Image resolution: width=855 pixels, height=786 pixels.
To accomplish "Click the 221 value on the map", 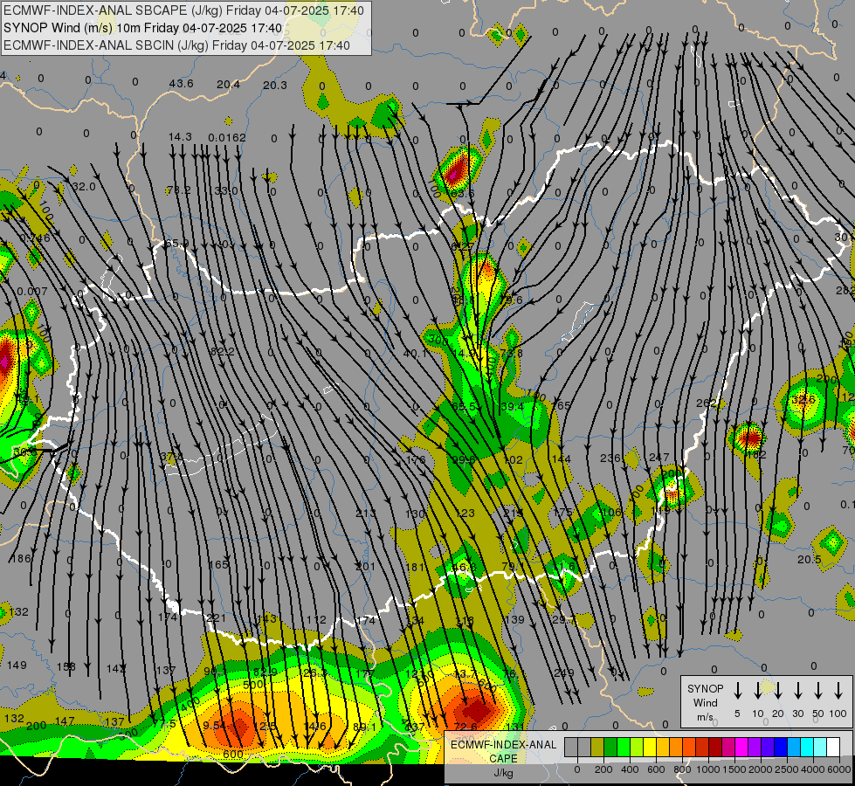I will click(216, 618).
